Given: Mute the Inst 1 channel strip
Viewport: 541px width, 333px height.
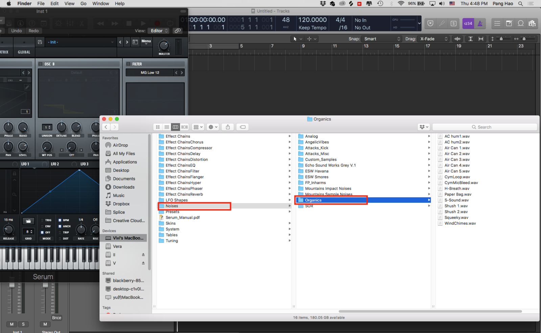Looking at the screenshot, I should tap(12, 324).
